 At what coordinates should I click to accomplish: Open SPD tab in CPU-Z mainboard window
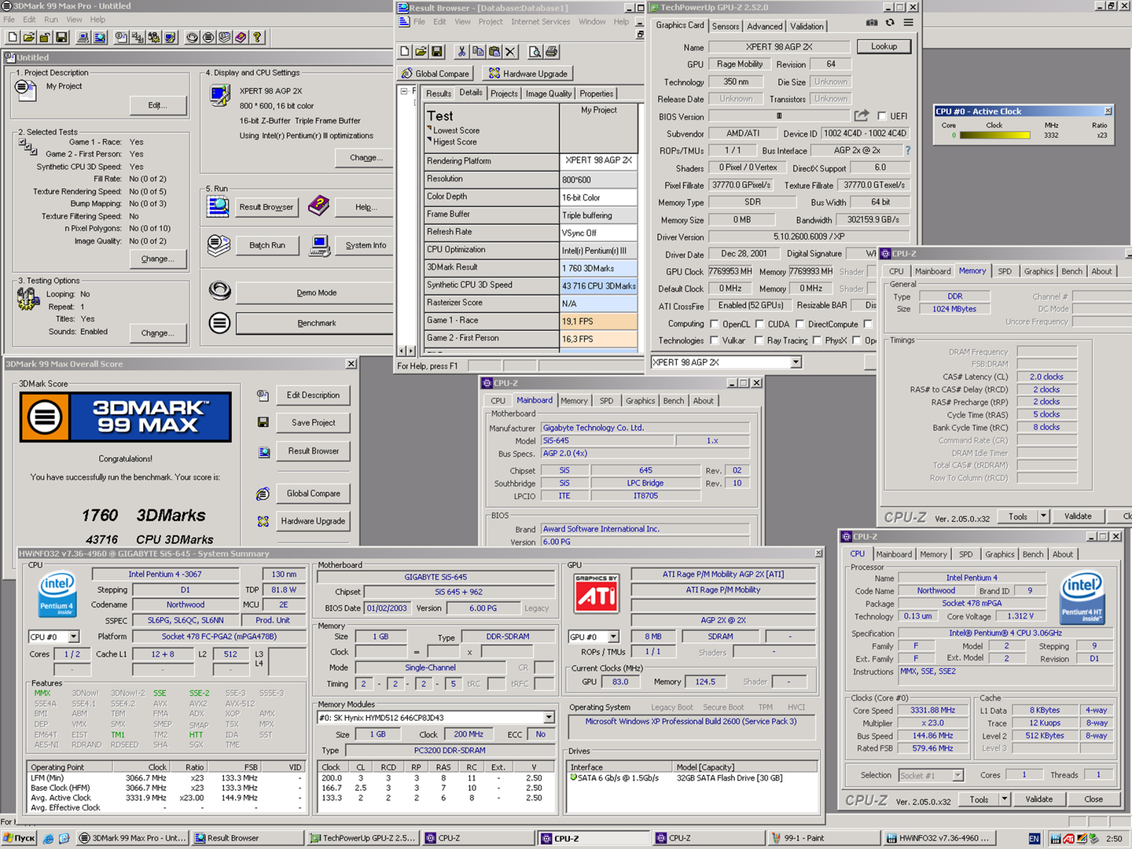(x=606, y=401)
